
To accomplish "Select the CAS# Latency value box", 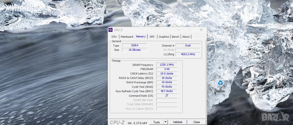I will tap(167, 74).
